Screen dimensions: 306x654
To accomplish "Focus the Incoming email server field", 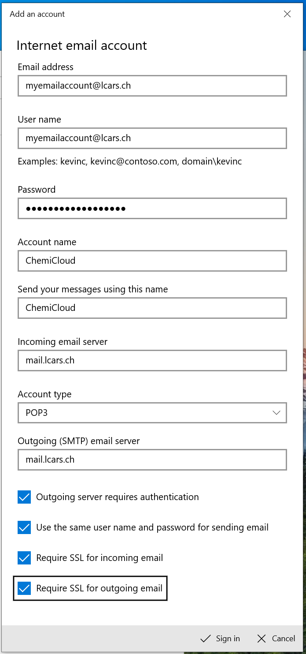I will 152,360.
